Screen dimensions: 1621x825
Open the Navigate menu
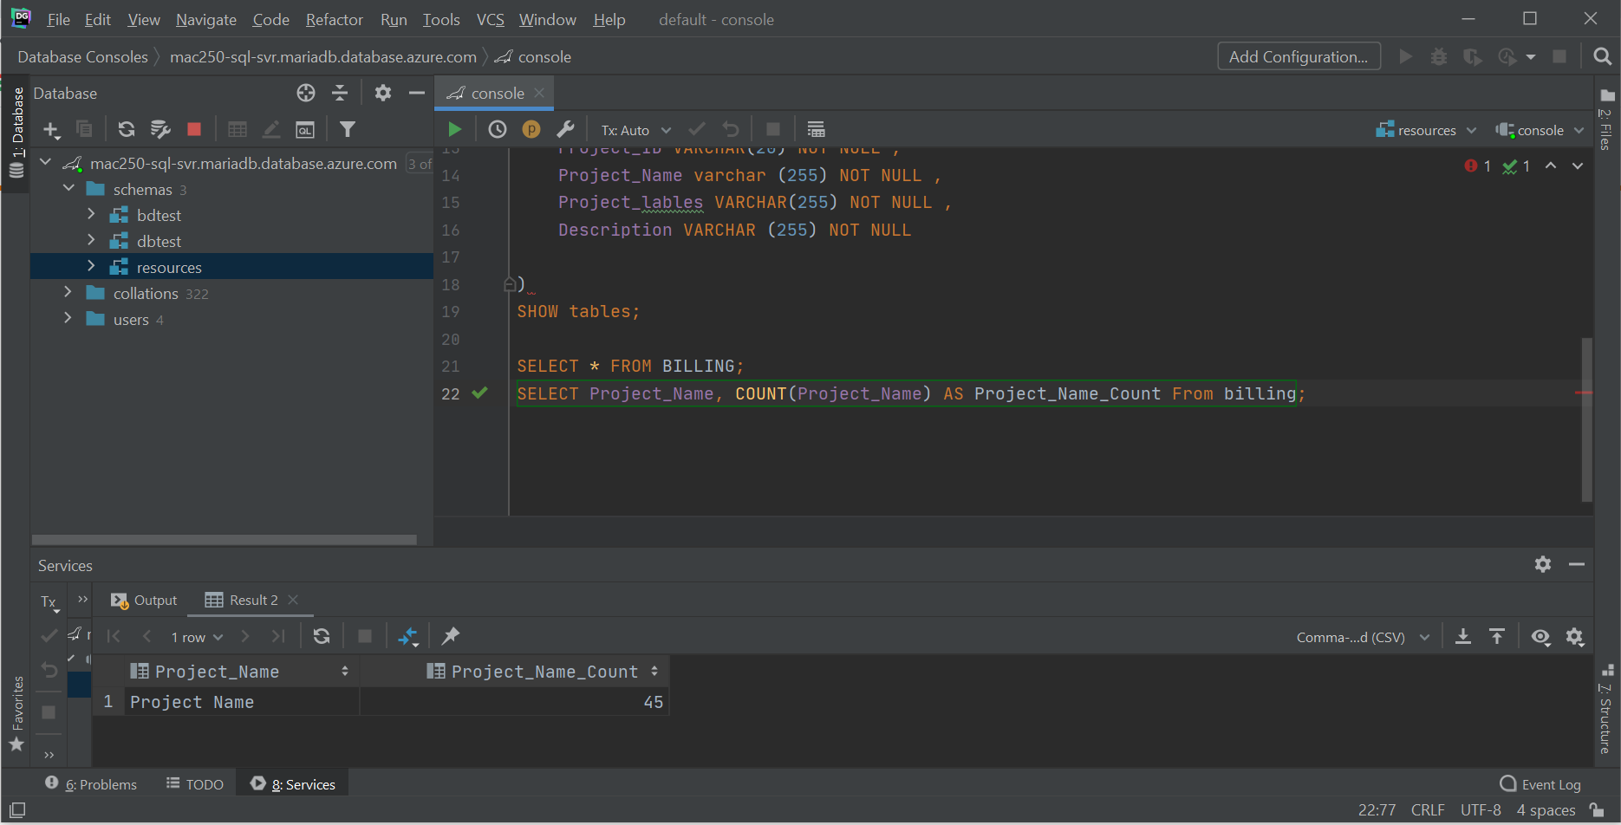click(205, 19)
